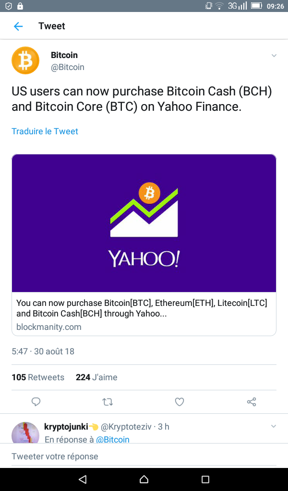Focus the Tweeter votre réponse field
288x491 pixels.
click(144, 456)
